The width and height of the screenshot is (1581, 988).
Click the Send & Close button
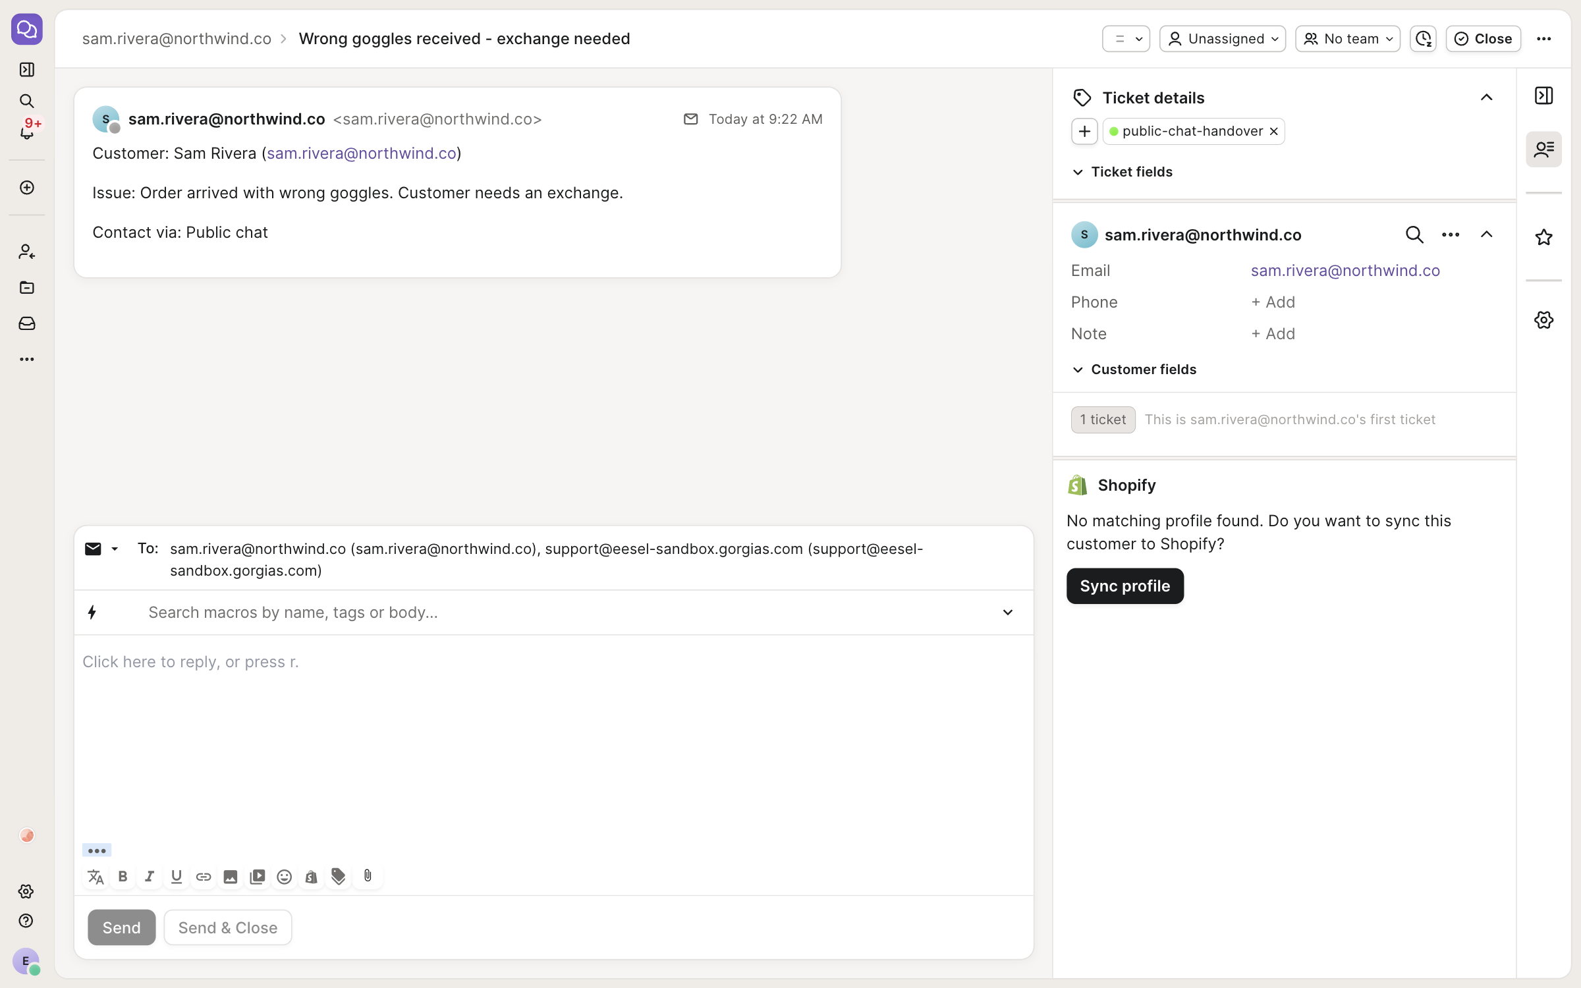point(227,927)
